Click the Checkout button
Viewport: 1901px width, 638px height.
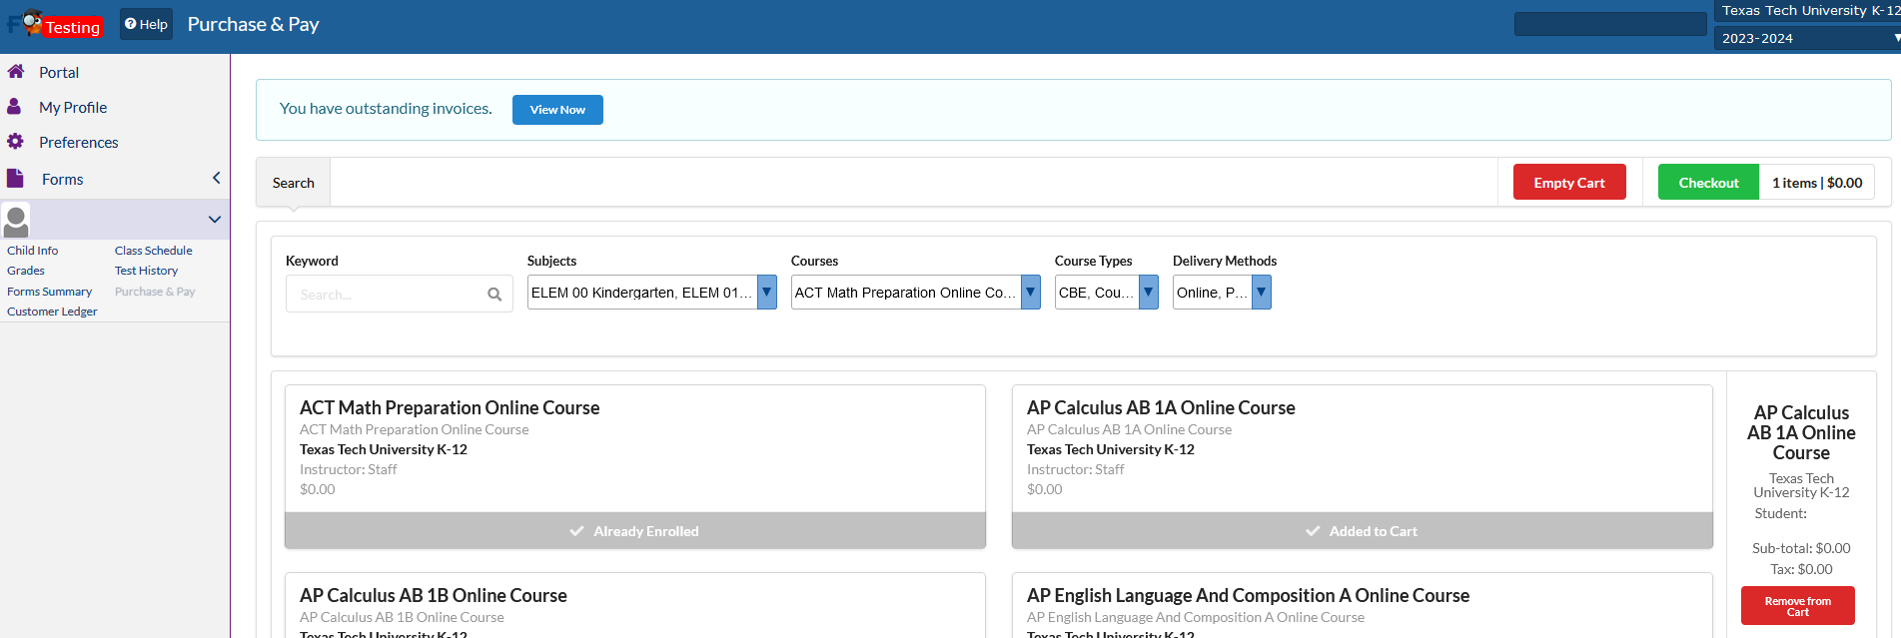coord(1708,182)
